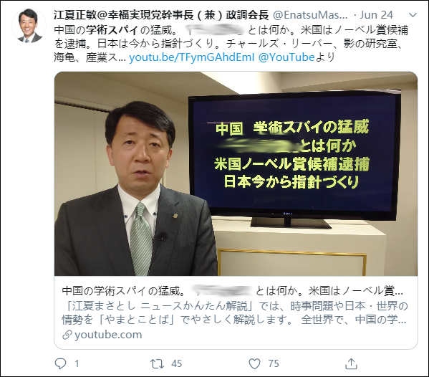Click the profile avatar photo

coord(29,26)
